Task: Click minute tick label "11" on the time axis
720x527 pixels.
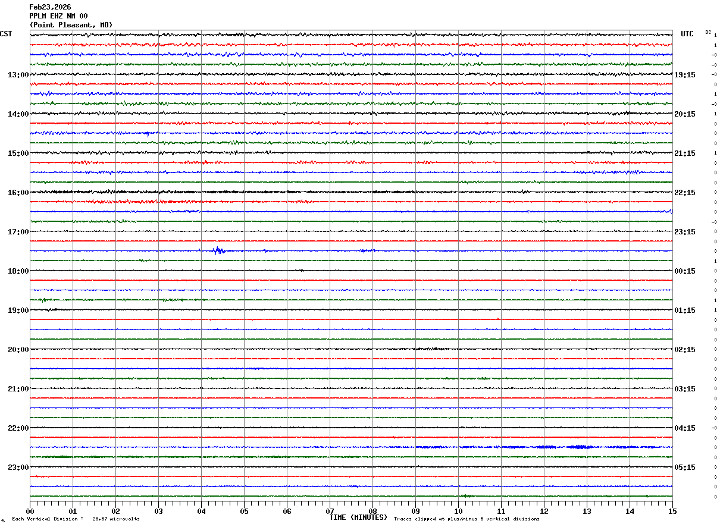Action: (502, 511)
